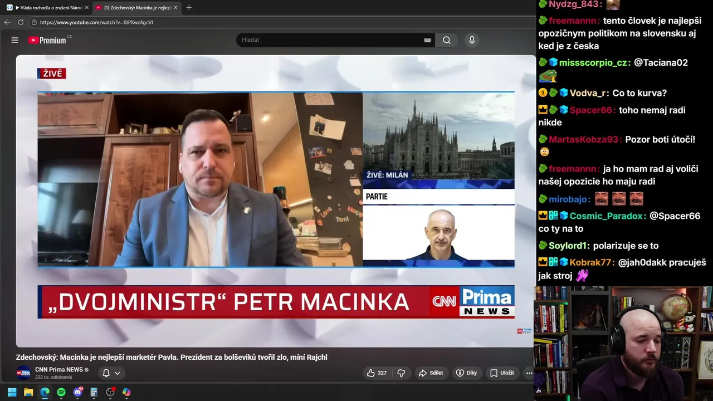713x401 pixels.
Task: Open Microsoft Edge on the taskbar
Action: tap(45, 392)
